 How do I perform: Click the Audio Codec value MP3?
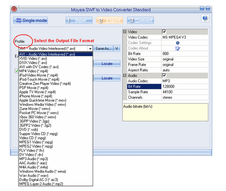(185, 81)
